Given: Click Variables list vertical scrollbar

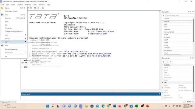Looking at the screenshot, I should 193,31.
